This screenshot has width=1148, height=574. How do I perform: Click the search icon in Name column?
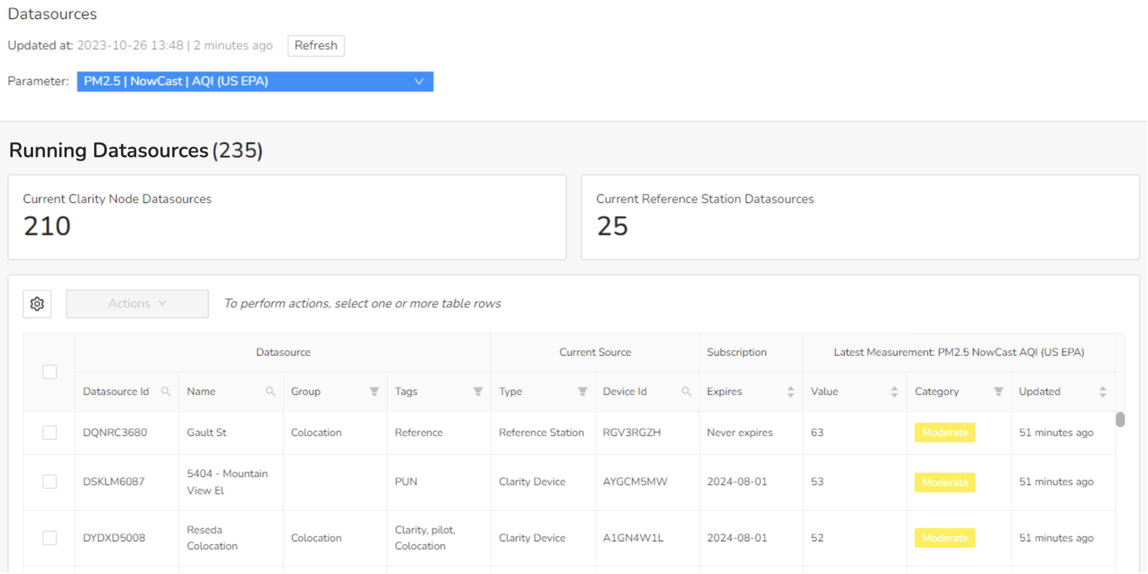pos(271,391)
